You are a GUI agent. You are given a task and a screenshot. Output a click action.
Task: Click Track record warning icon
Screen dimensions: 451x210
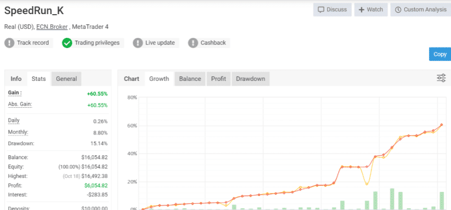tap(9, 43)
